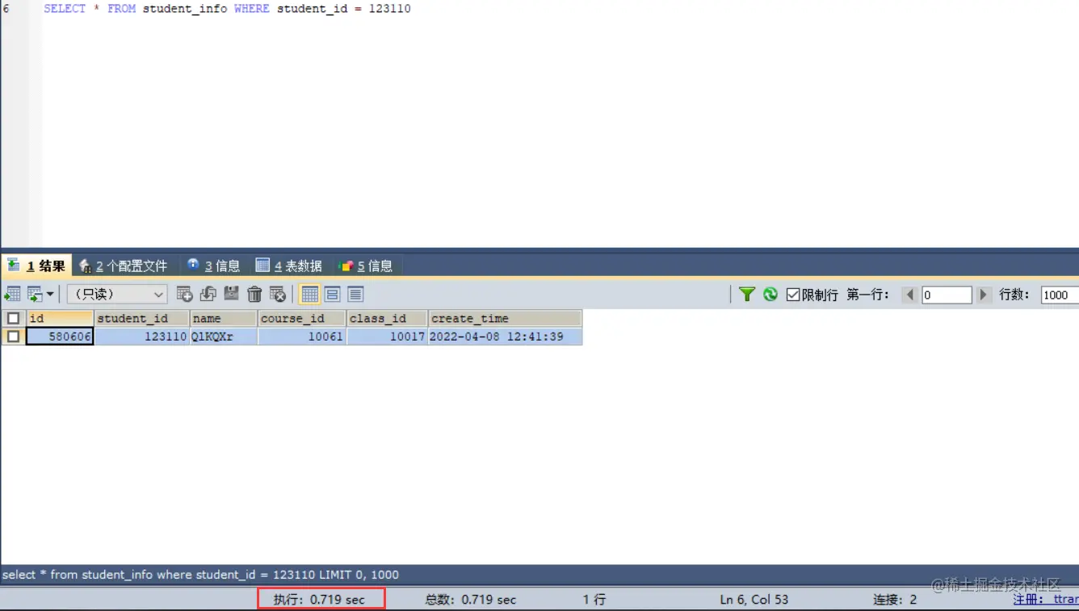Click the 1 行 row count status
This screenshot has height=611, width=1079.
(x=594, y=600)
